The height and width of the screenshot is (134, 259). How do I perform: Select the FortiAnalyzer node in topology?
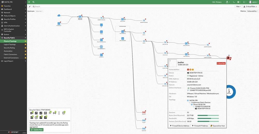59,24
